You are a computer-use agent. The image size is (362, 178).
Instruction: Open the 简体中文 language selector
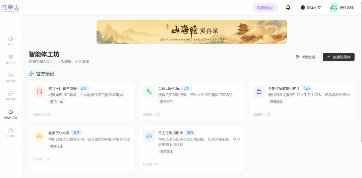[311, 8]
